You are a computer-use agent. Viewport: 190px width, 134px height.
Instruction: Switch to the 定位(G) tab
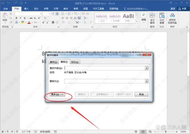pos(75,62)
